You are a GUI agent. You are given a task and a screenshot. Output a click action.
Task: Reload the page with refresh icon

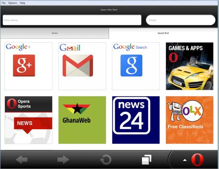tap(106, 160)
